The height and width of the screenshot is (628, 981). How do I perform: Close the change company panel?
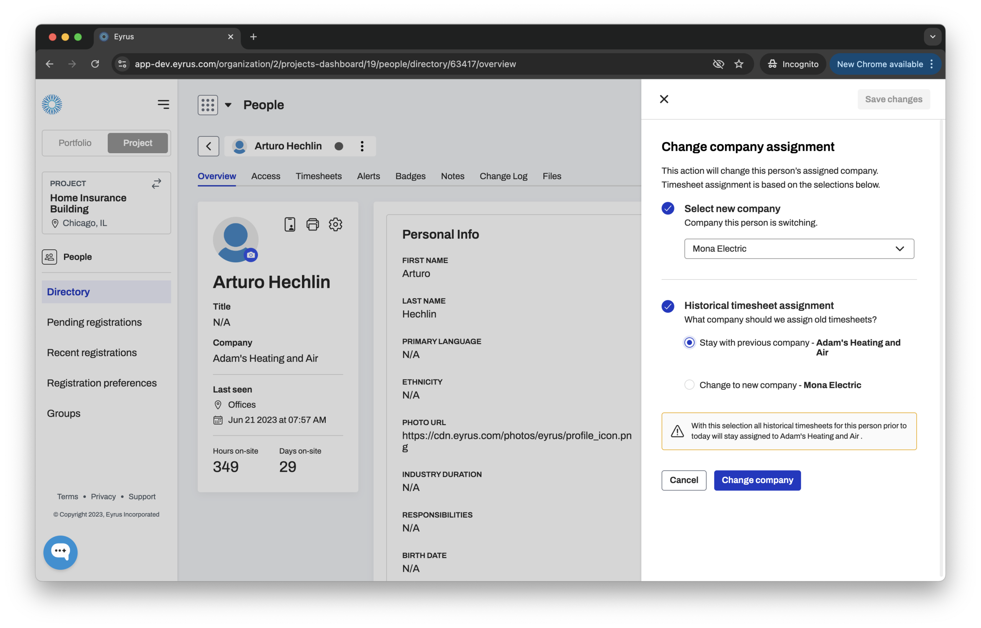(x=664, y=99)
